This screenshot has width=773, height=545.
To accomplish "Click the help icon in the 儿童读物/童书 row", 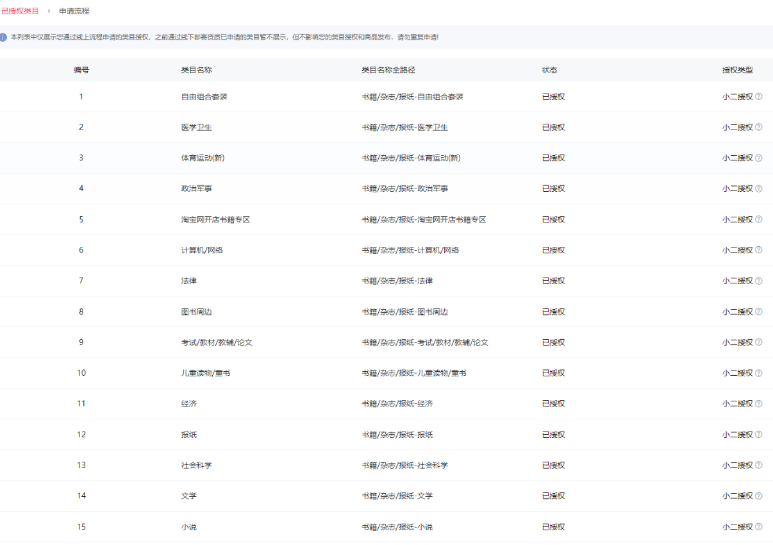I will click(759, 373).
